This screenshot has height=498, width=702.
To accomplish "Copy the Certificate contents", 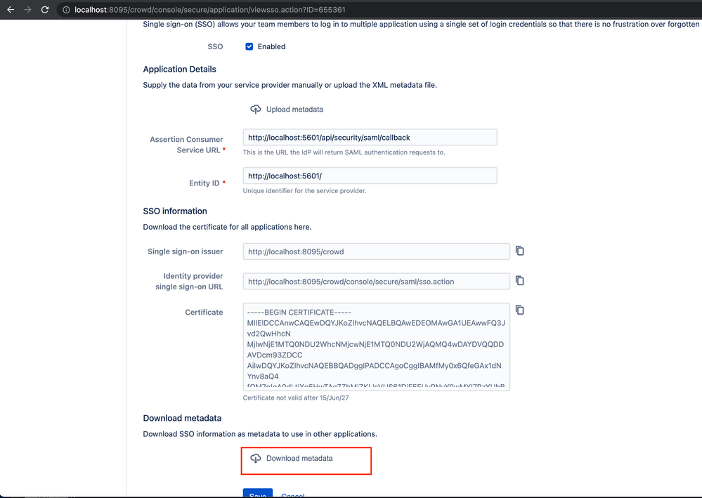I will (519, 310).
